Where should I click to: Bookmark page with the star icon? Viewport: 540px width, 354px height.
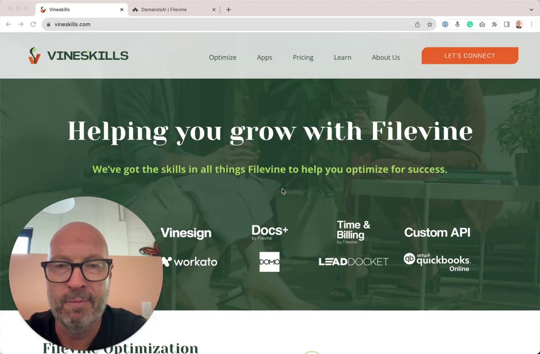click(x=429, y=24)
